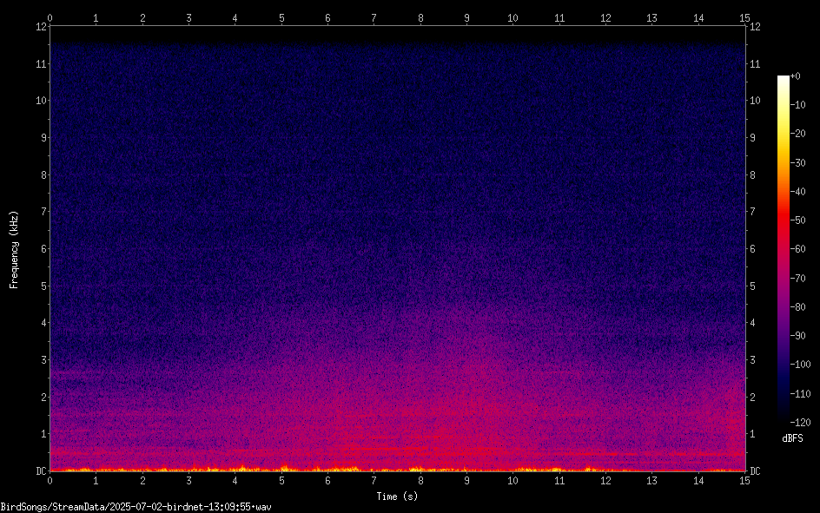This screenshot has width=820, height=513.
Task: Click the "0" label on the bottom time axis
Action: pos(50,481)
